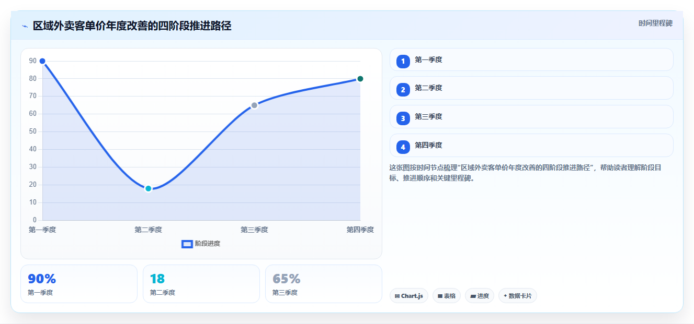694x324 pixels.
Task: Click the 第一季度 x-axis label
Action: (42, 230)
